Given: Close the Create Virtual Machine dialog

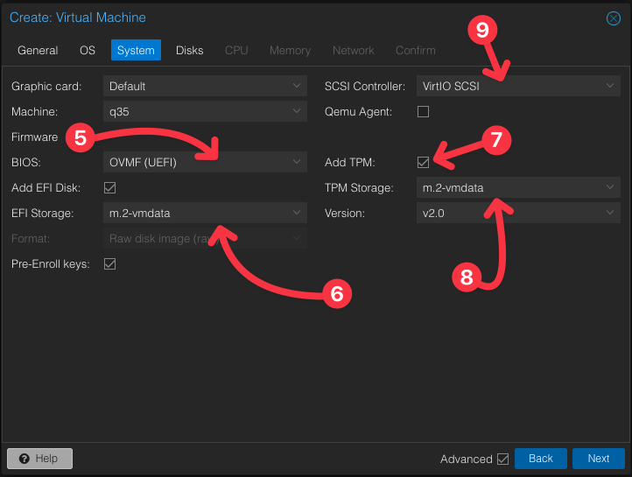Looking at the screenshot, I should tap(614, 18).
